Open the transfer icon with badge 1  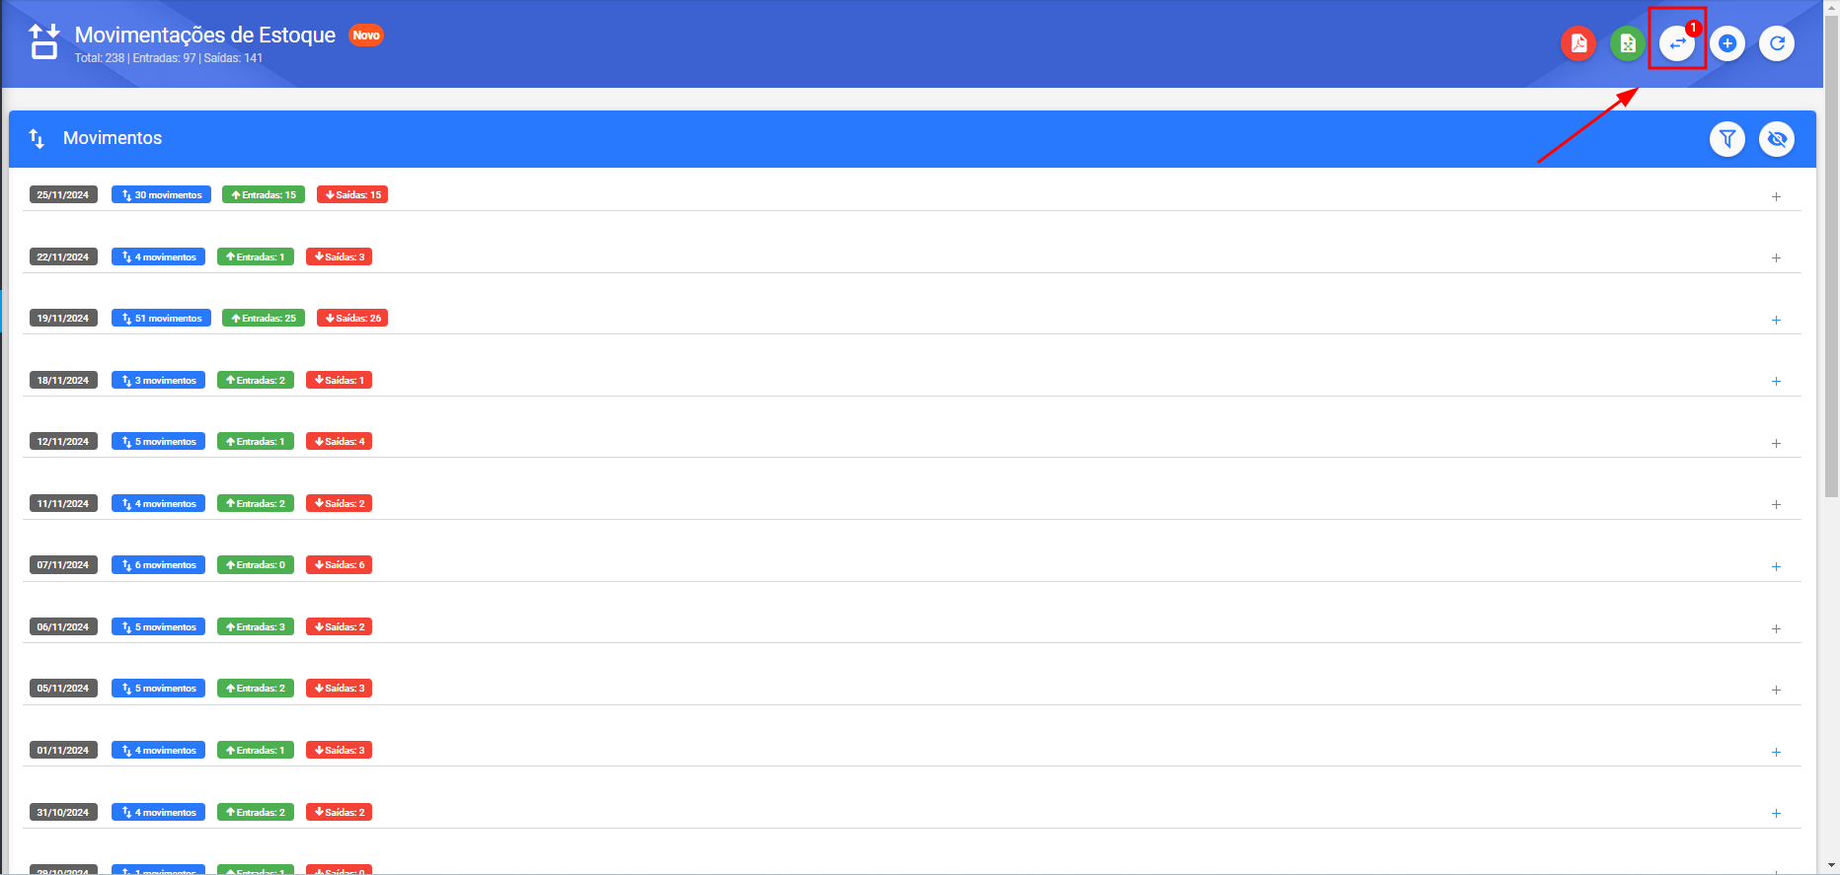tap(1677, 43)
